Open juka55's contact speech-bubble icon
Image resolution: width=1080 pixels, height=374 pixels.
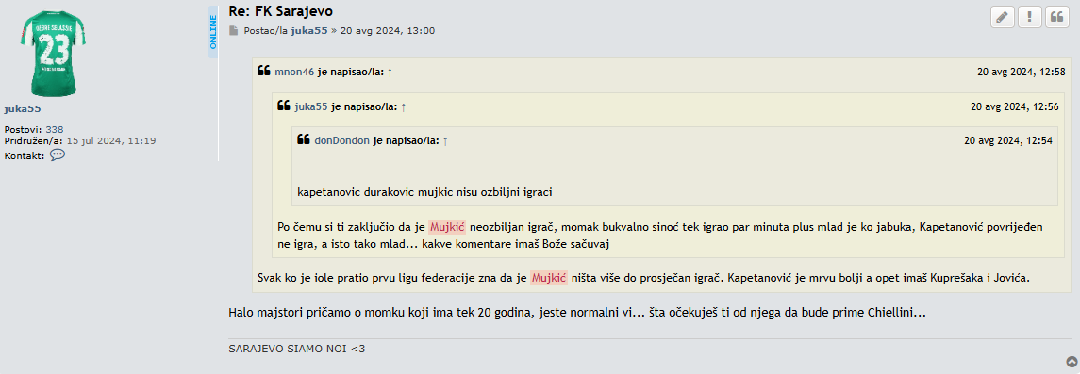[x=58, y=155]
